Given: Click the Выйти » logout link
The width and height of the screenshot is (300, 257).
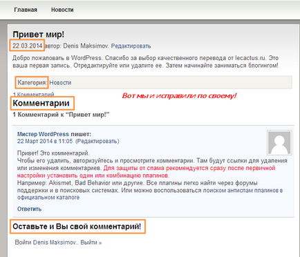Looking at the screenshot, I should [91, 242].
